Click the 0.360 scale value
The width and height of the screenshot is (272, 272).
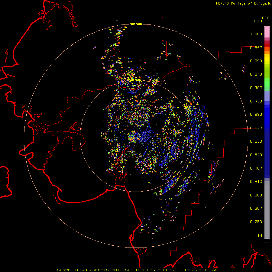point(256,195)
